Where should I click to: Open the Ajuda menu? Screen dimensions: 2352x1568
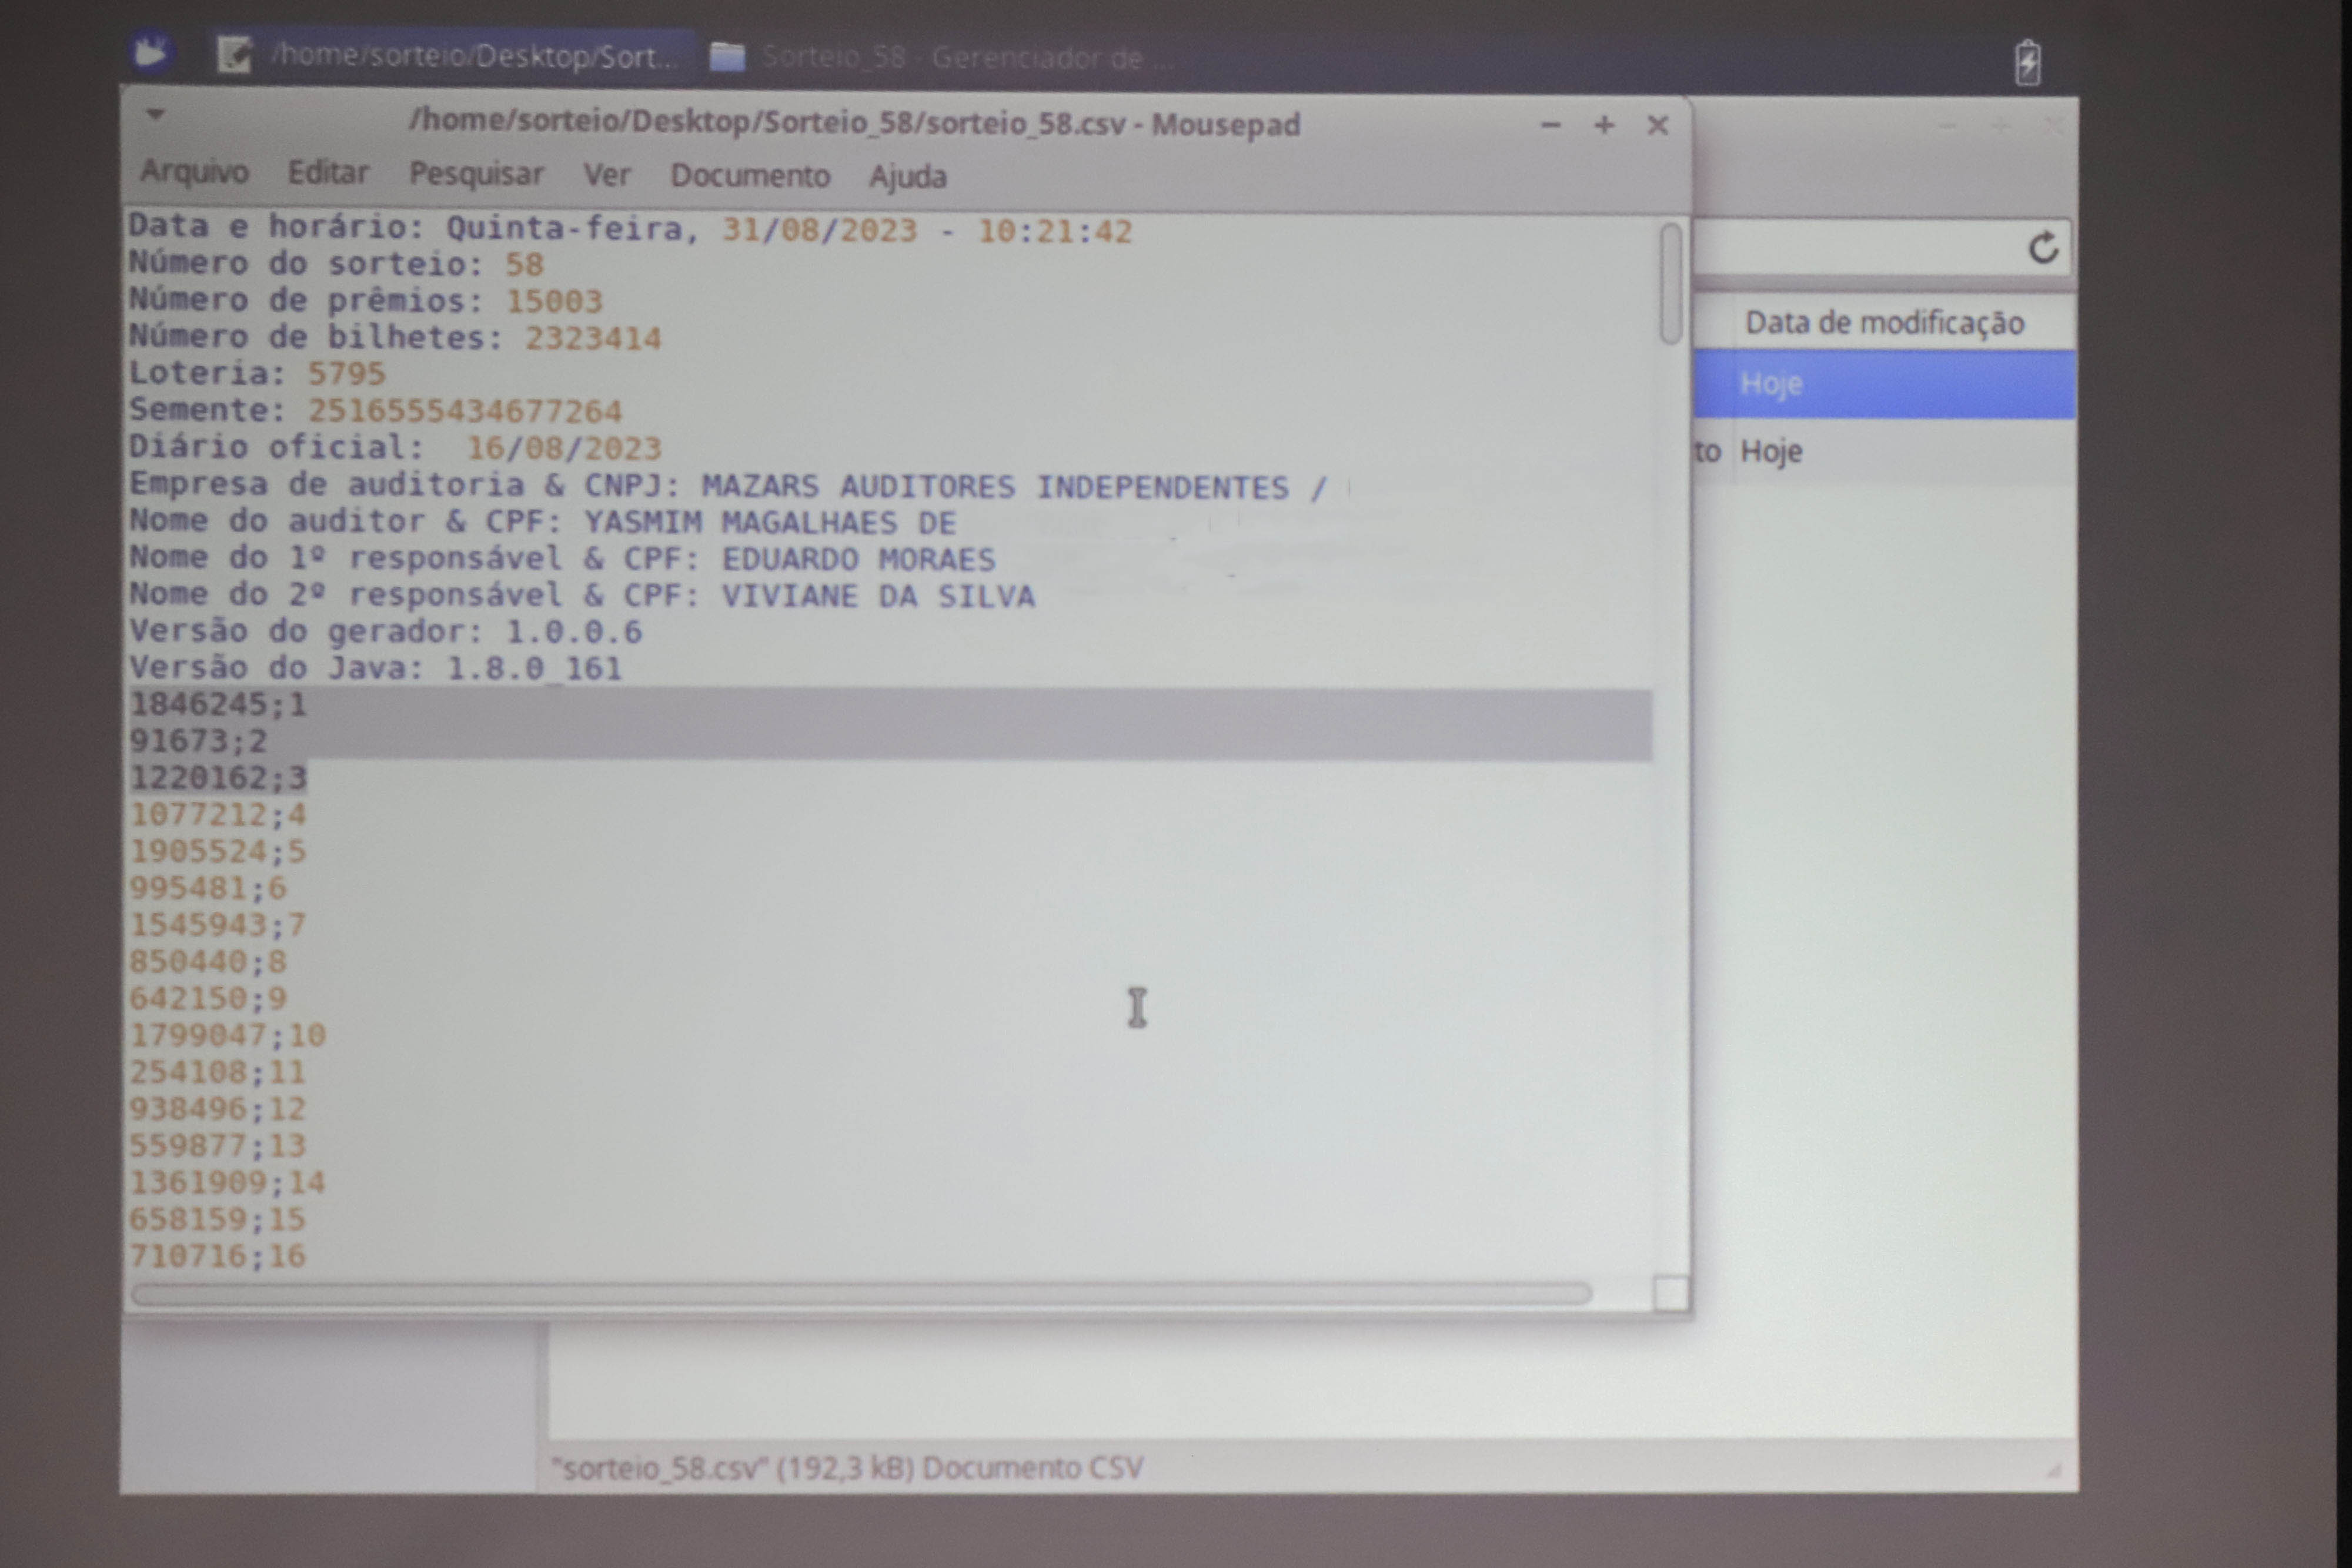click(x=907, y=177)
